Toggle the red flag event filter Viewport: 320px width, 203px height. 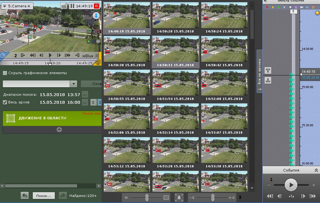click(x=267, y=7)
